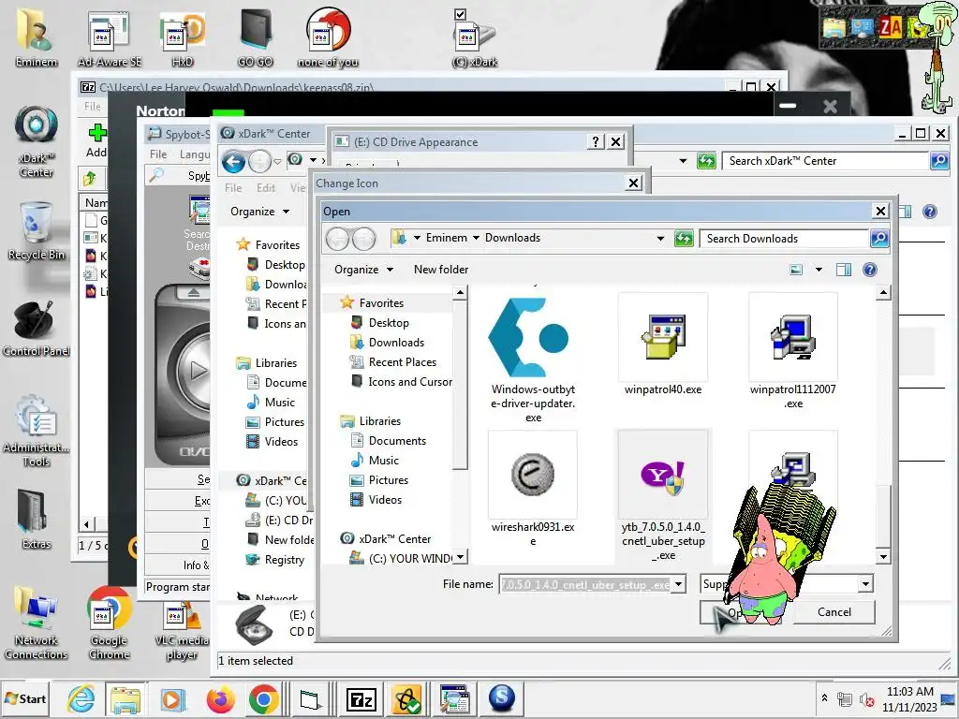Show hidden system tray icons arrow
Viewport: 959px width, 719px height.
(x=824, y=697)
